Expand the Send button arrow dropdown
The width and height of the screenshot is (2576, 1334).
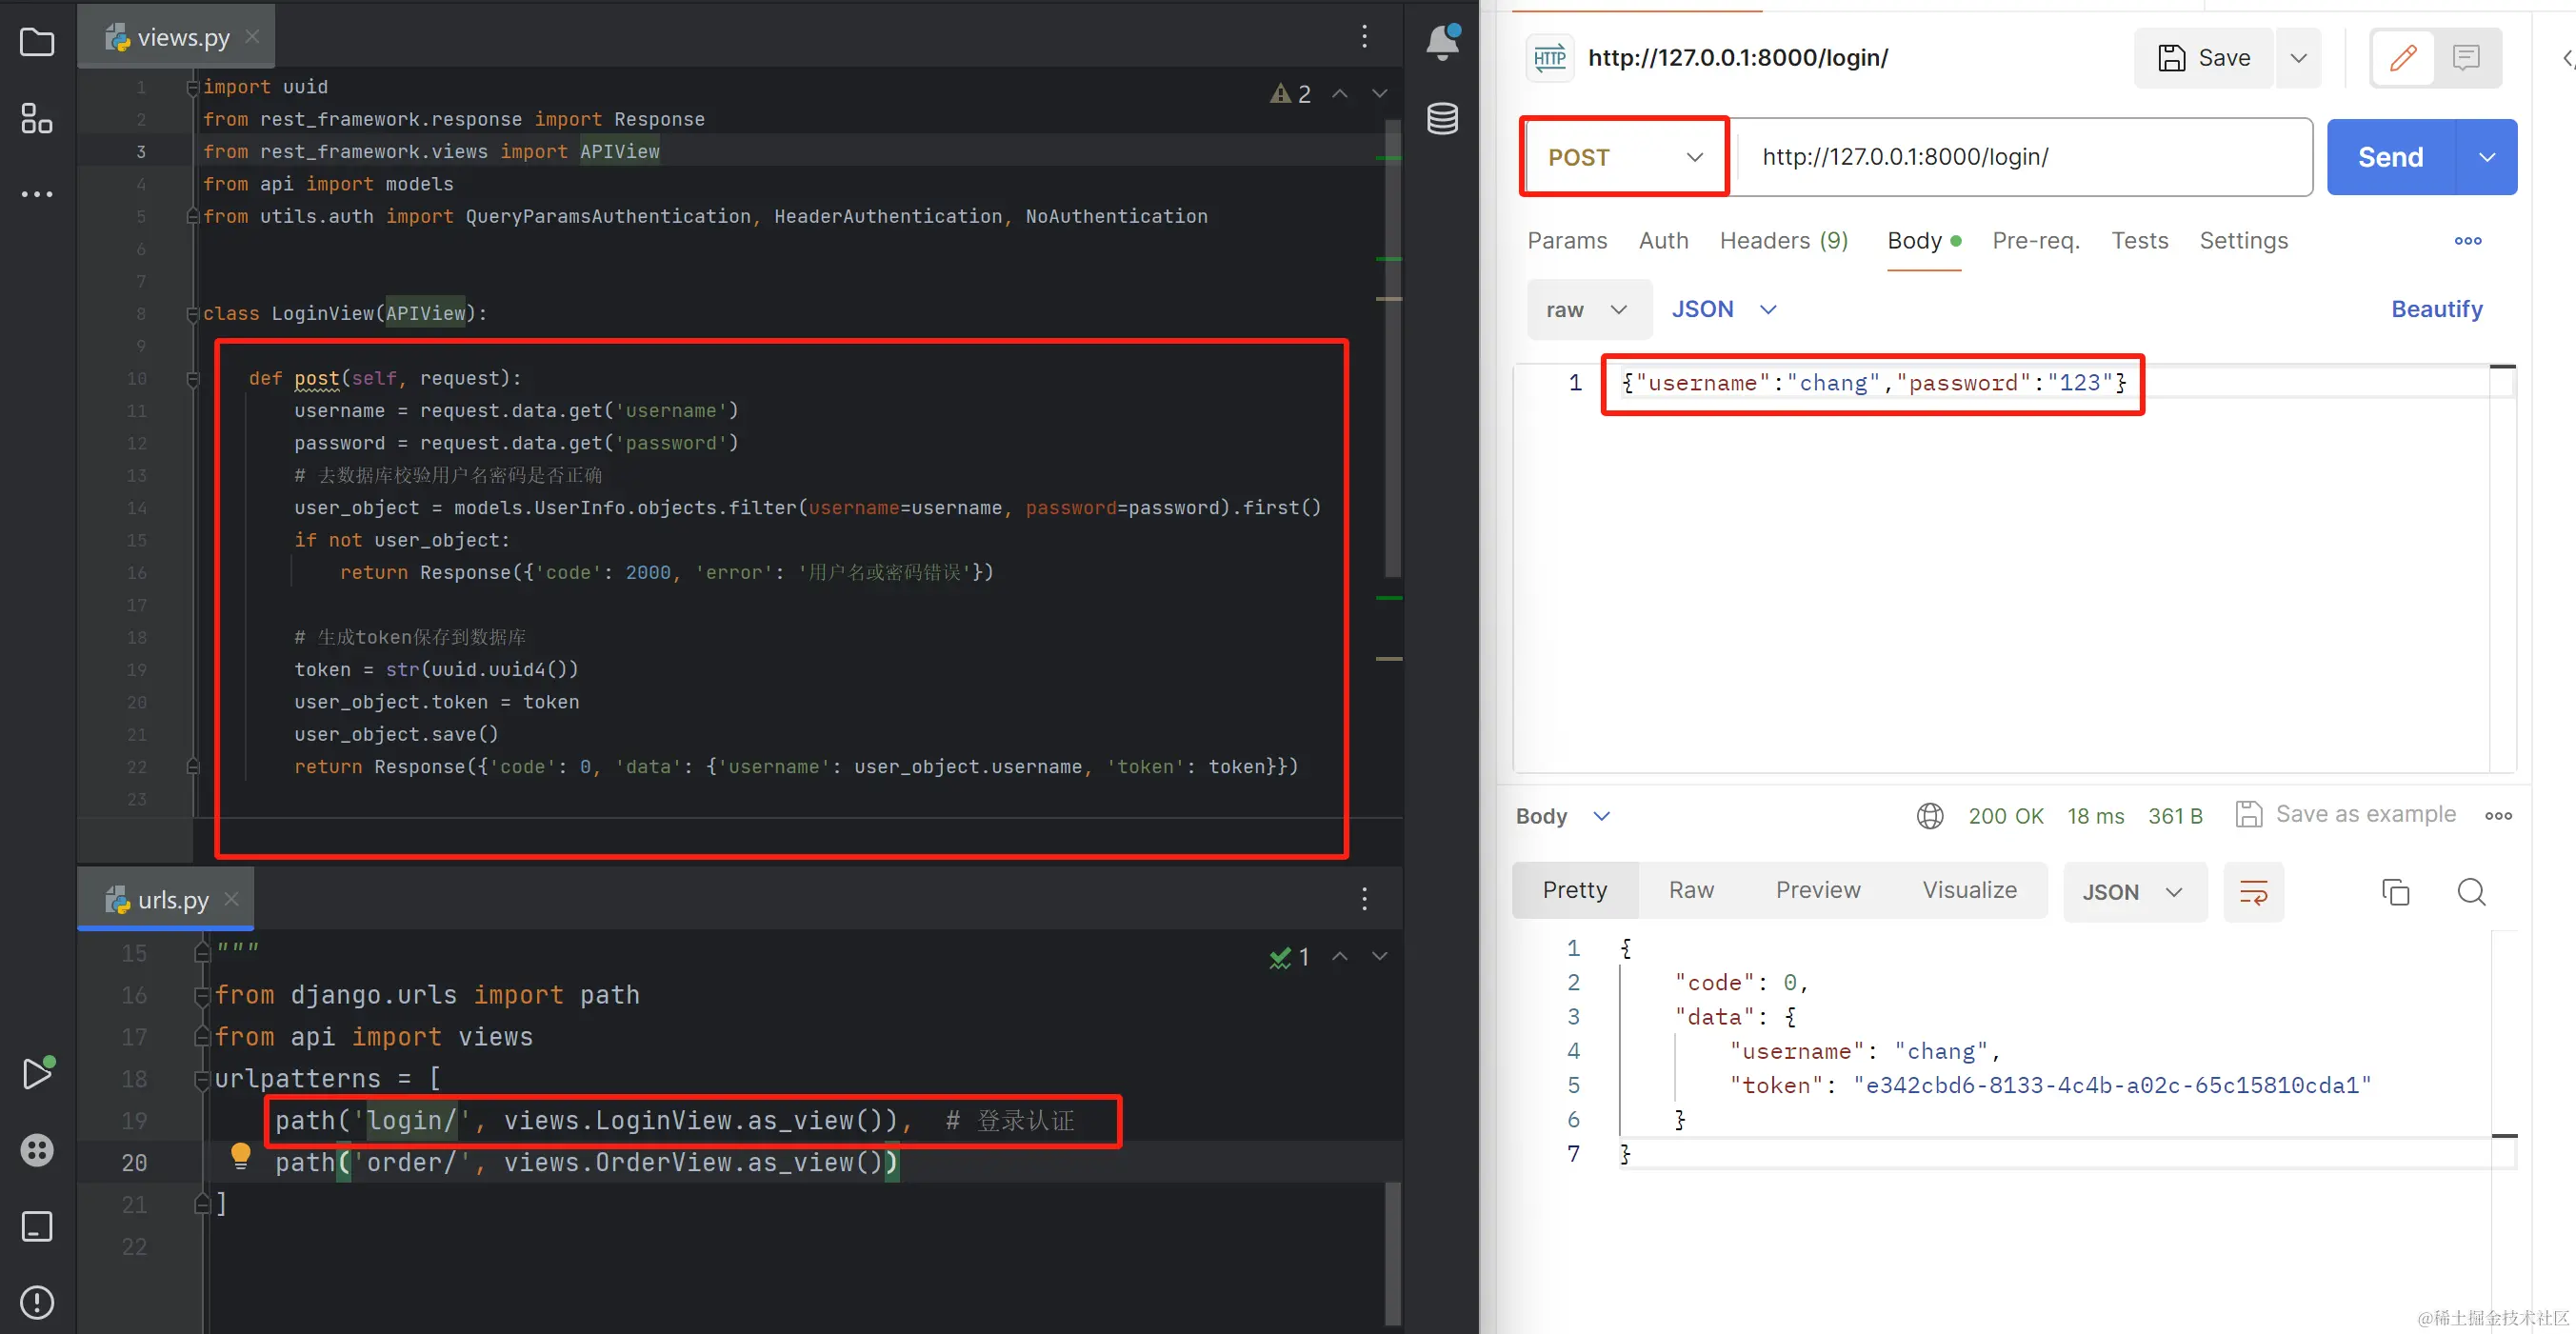[2487, 157]
